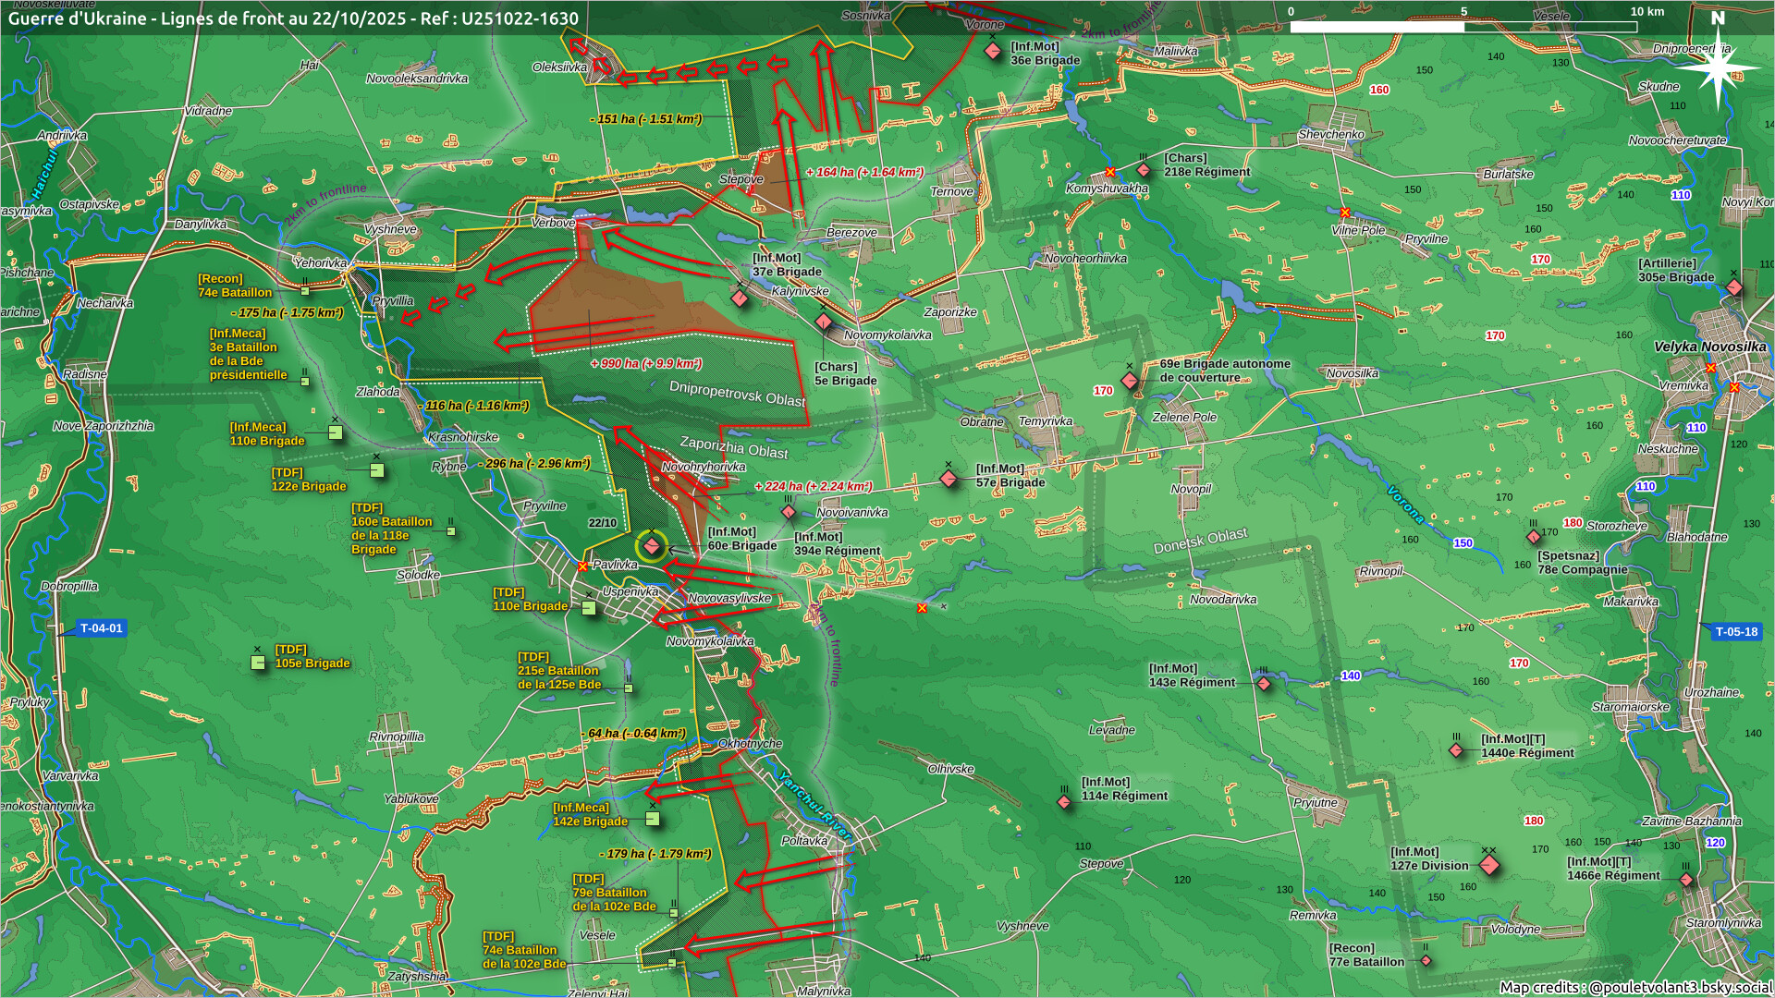The height and width of the screenshot is (998, 1775).
Task: Select the 127e Division red diamond icon
Action: pyautogui.click(x=1488, y=866)
